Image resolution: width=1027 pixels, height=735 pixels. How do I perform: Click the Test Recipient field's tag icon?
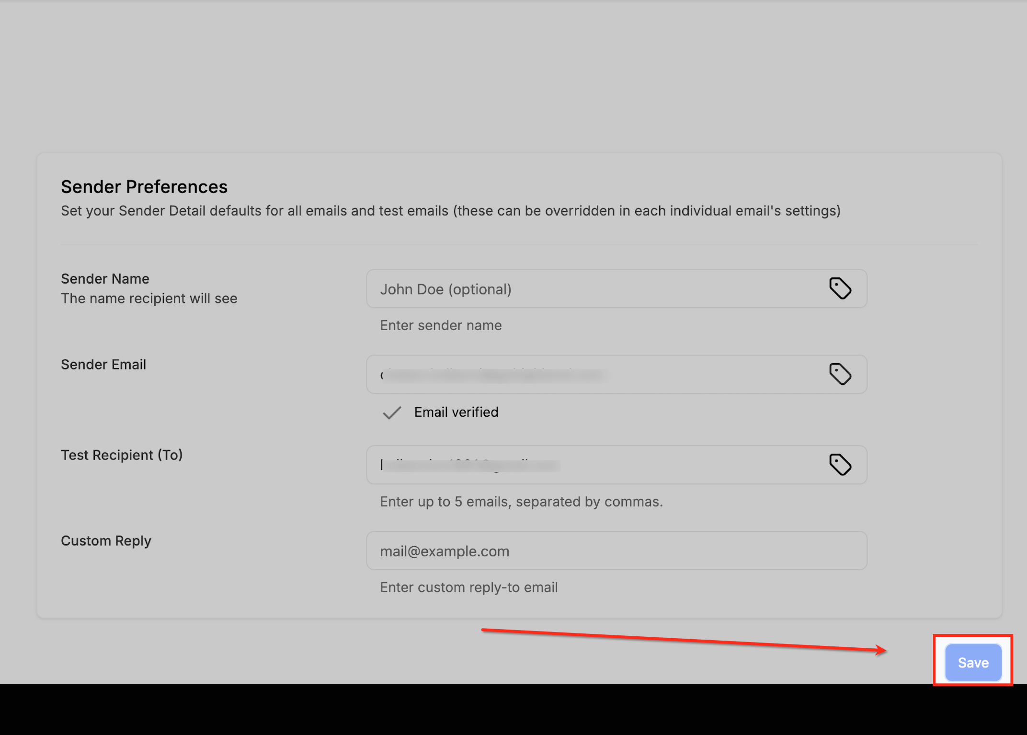(x=840, y=465)
